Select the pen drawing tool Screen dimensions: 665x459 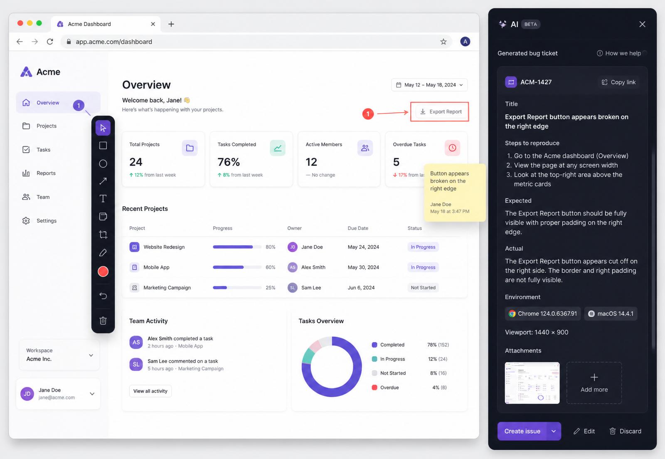click(103, 253)
